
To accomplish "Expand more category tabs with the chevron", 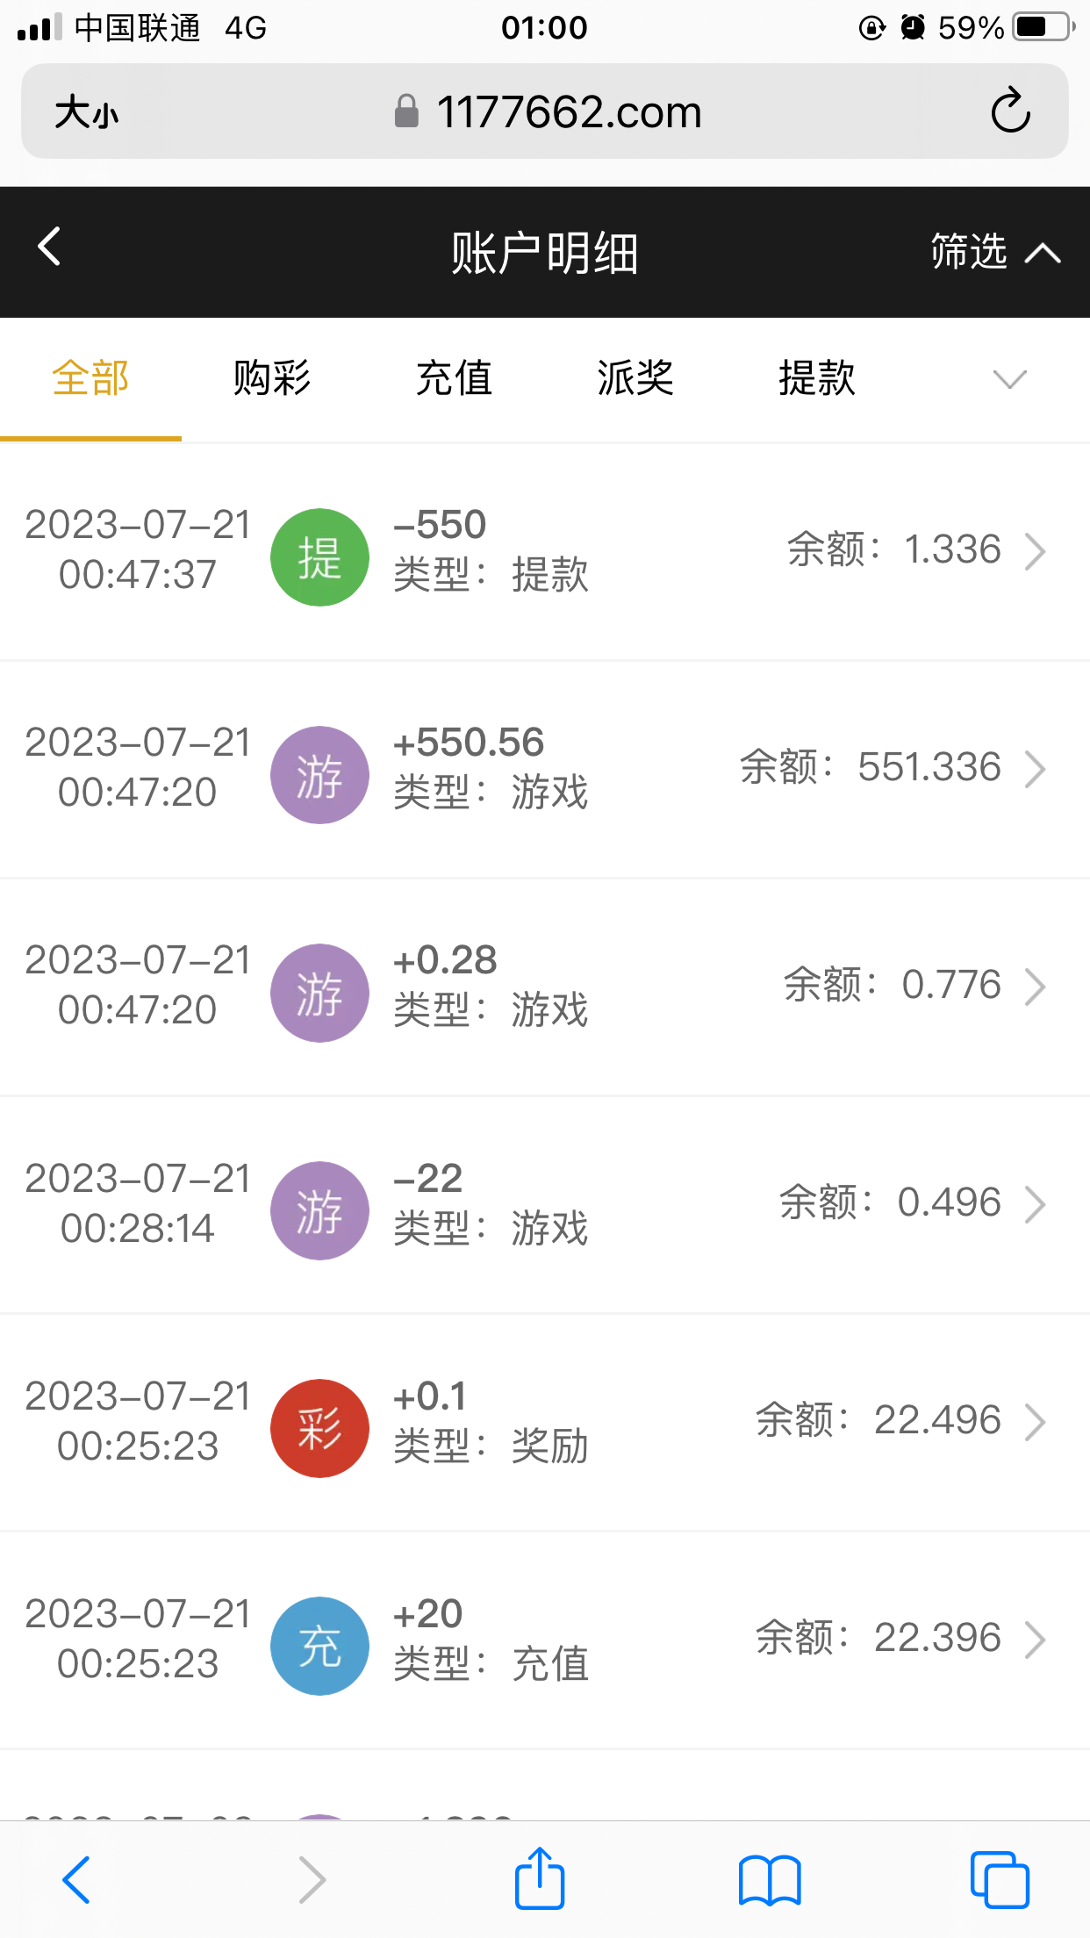I will click(1009, 379).
